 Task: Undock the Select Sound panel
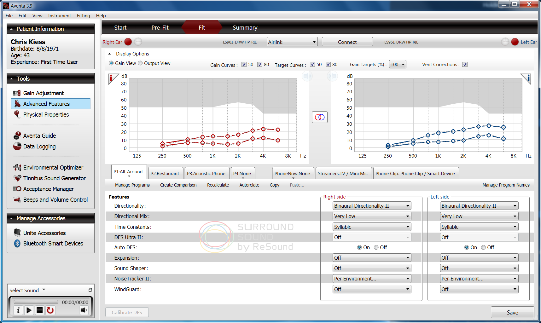pos(90,290)
